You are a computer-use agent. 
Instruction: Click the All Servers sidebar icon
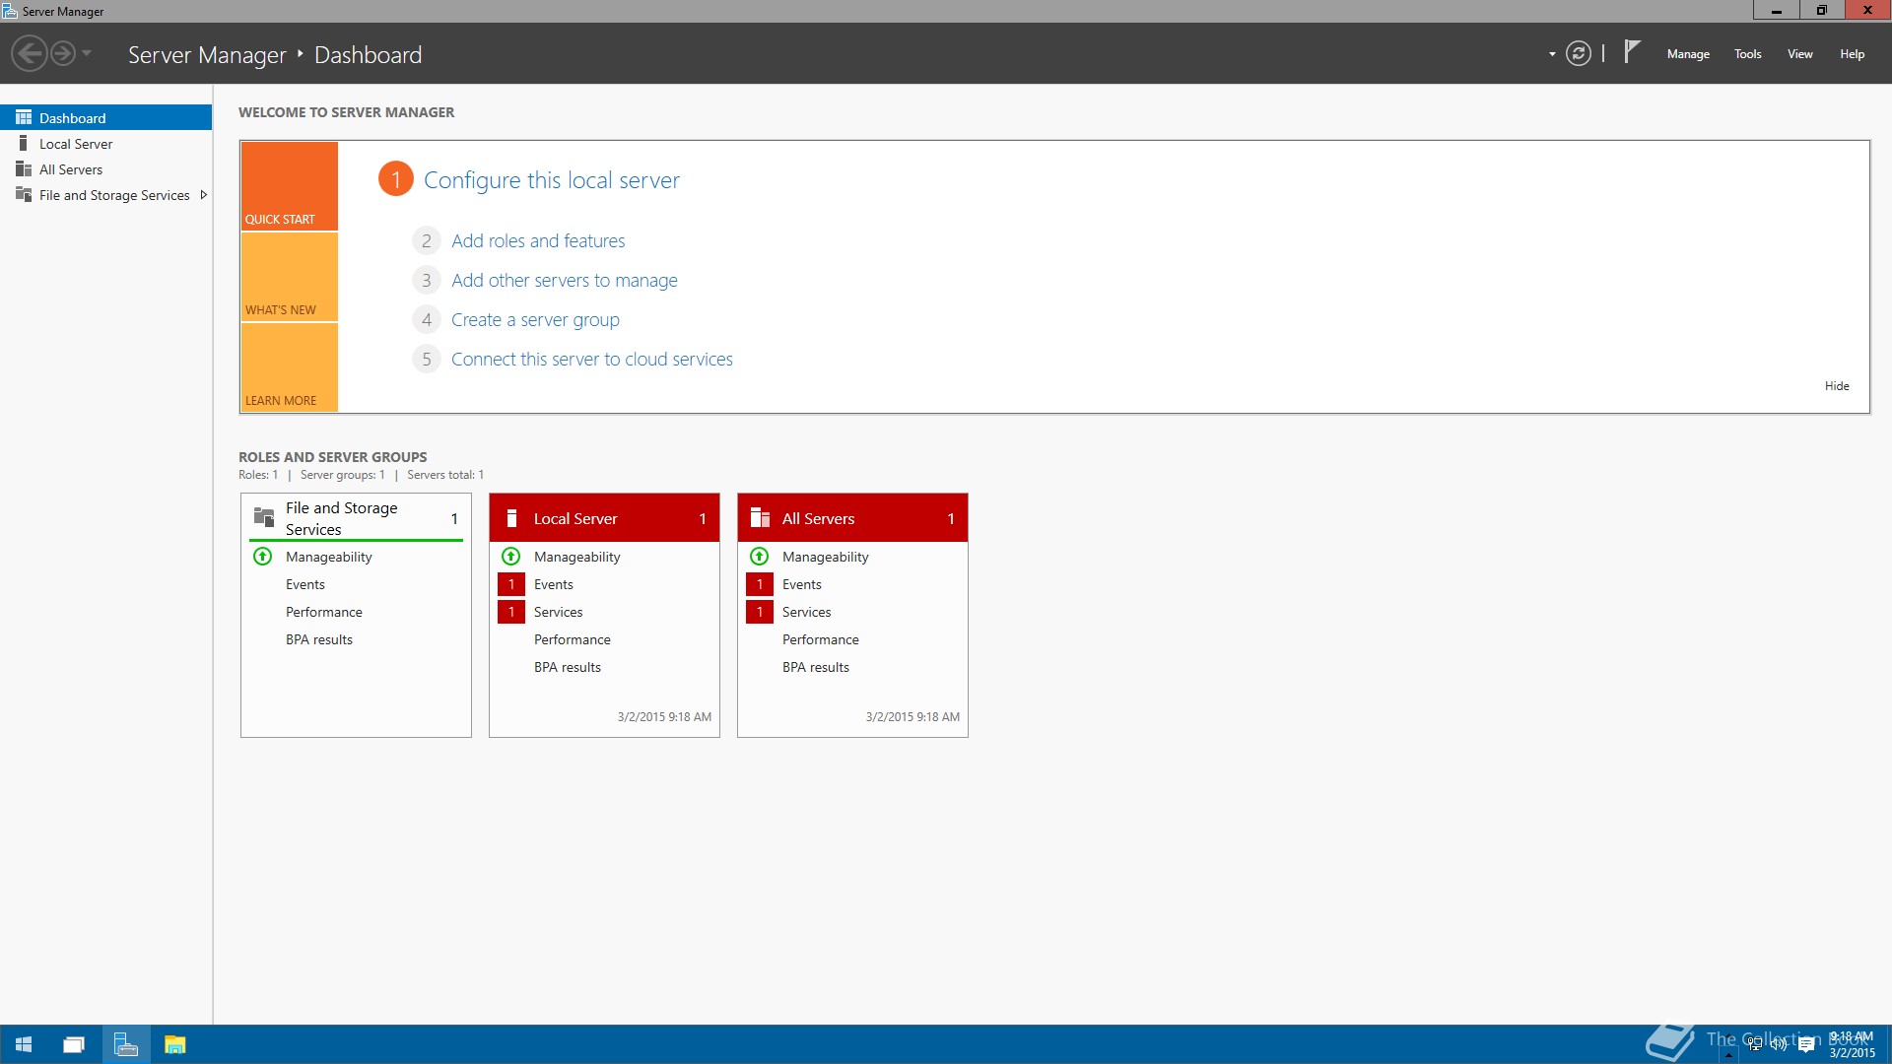coord(24,168)
